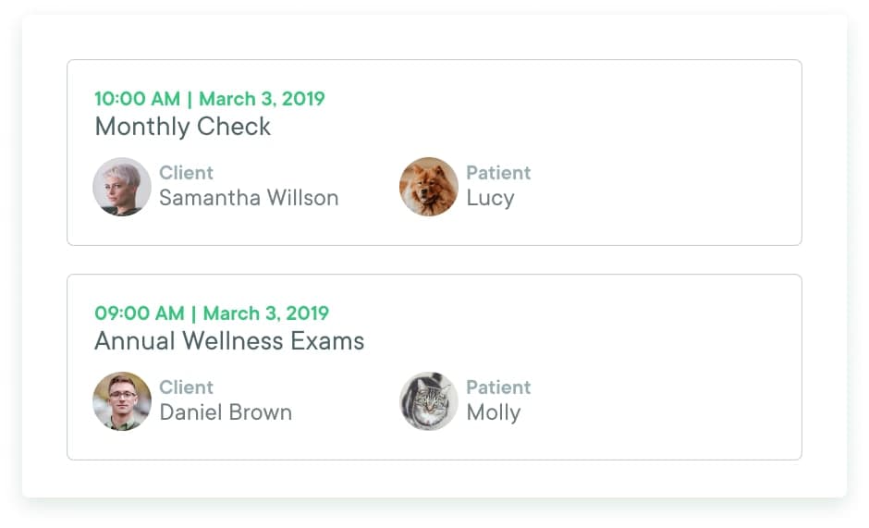Image resolution: width=869 pixels, height=528 pixels.
Task: Click the 10:00 AM appointment time
Action: (138, 99)
